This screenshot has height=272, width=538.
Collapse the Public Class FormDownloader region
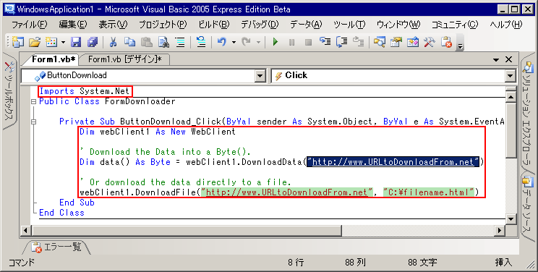pos(33,102)
